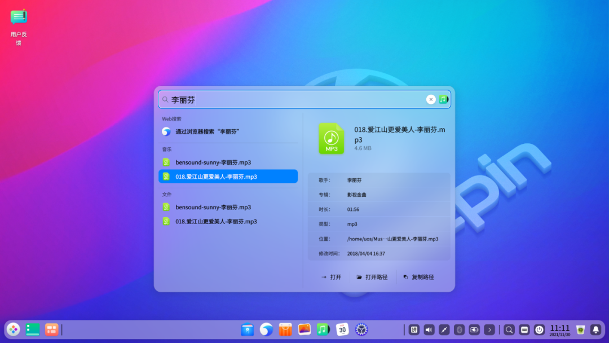Select 018.爱江山更爱美人-李丽芬.mp3 under 文件
The image size is (609, 343).
click(228, 221)
